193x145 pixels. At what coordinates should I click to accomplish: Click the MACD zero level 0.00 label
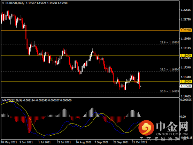[x=183, y=117]
